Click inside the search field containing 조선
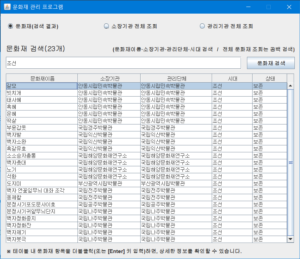The width and height of the screenshot is (300, 259). tap(124, 63)
